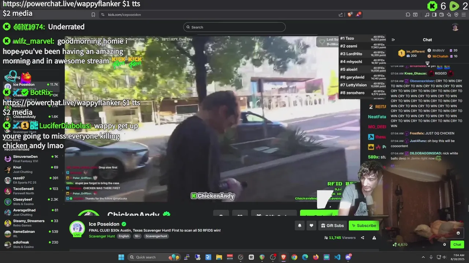
Task: Open Knut channel in Recommended list
Action: tap(31, 169)
